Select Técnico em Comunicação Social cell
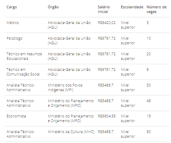This screenshot has width=171, height=143. (23, 72)
